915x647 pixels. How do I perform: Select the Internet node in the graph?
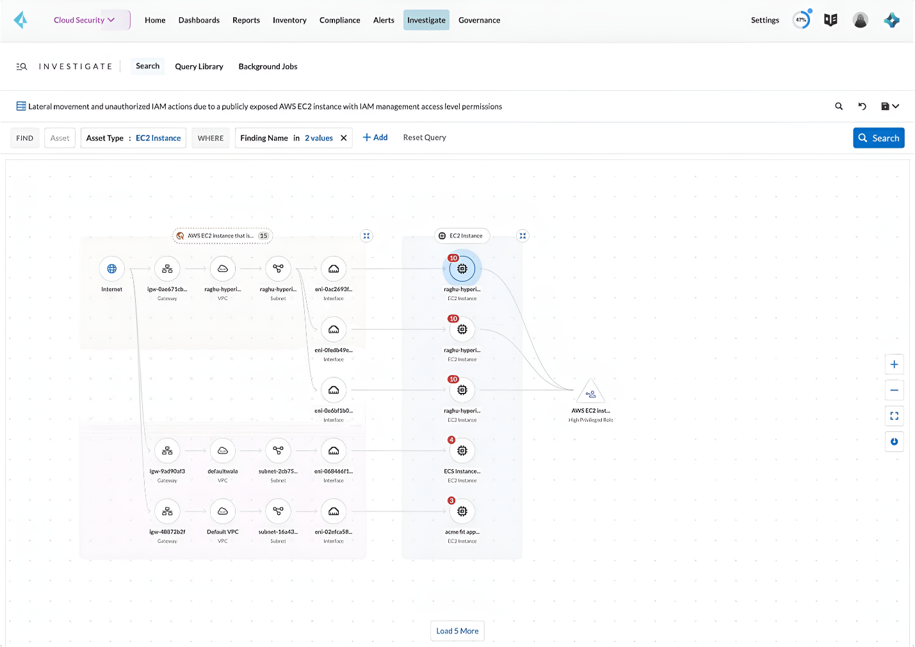[111, 269]
